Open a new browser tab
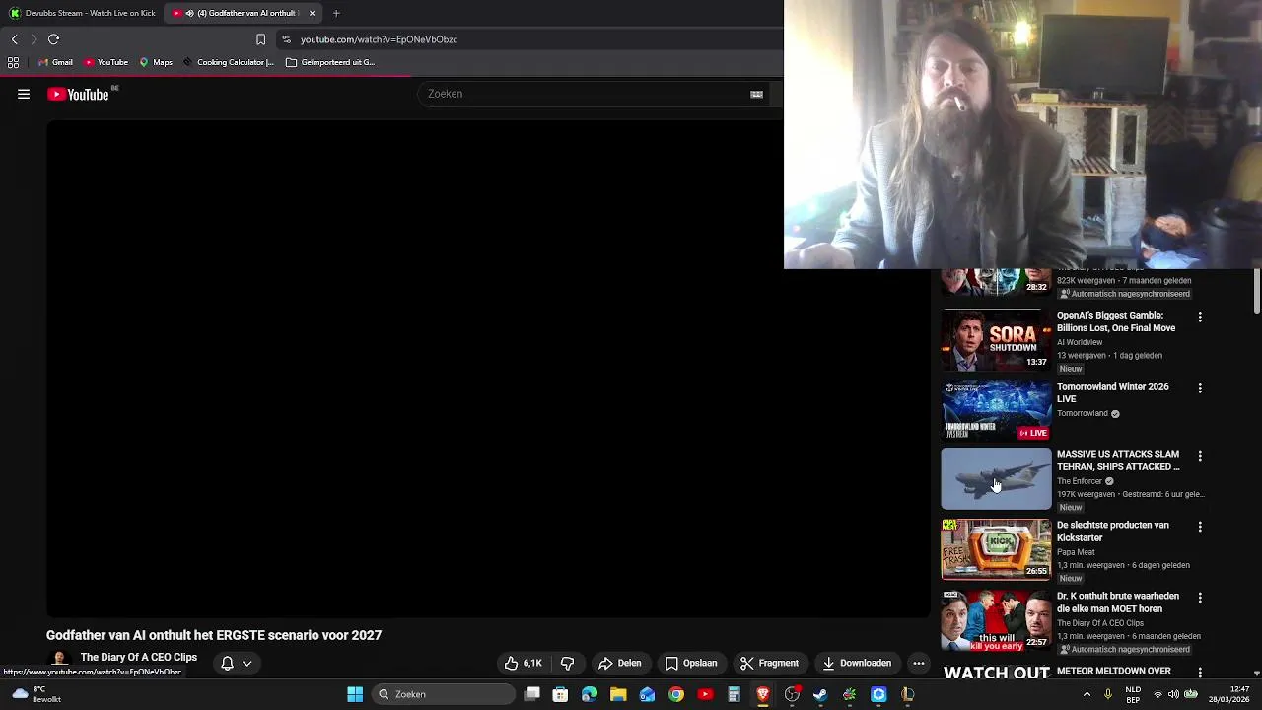1262x710 pixels. (x=336, y=13)
